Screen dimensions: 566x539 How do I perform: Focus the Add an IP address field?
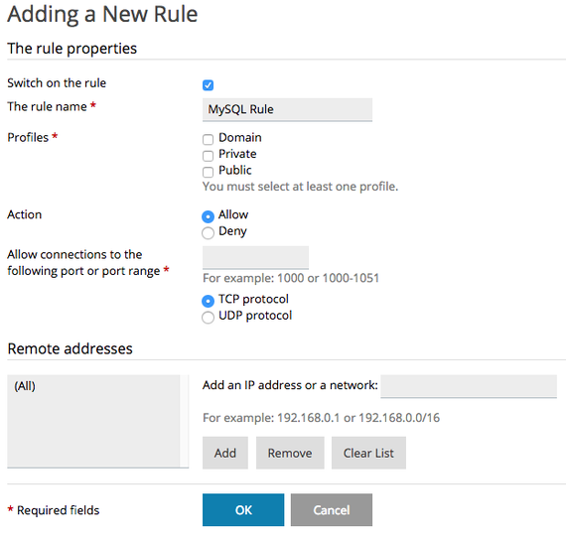(x=469, y=386)
